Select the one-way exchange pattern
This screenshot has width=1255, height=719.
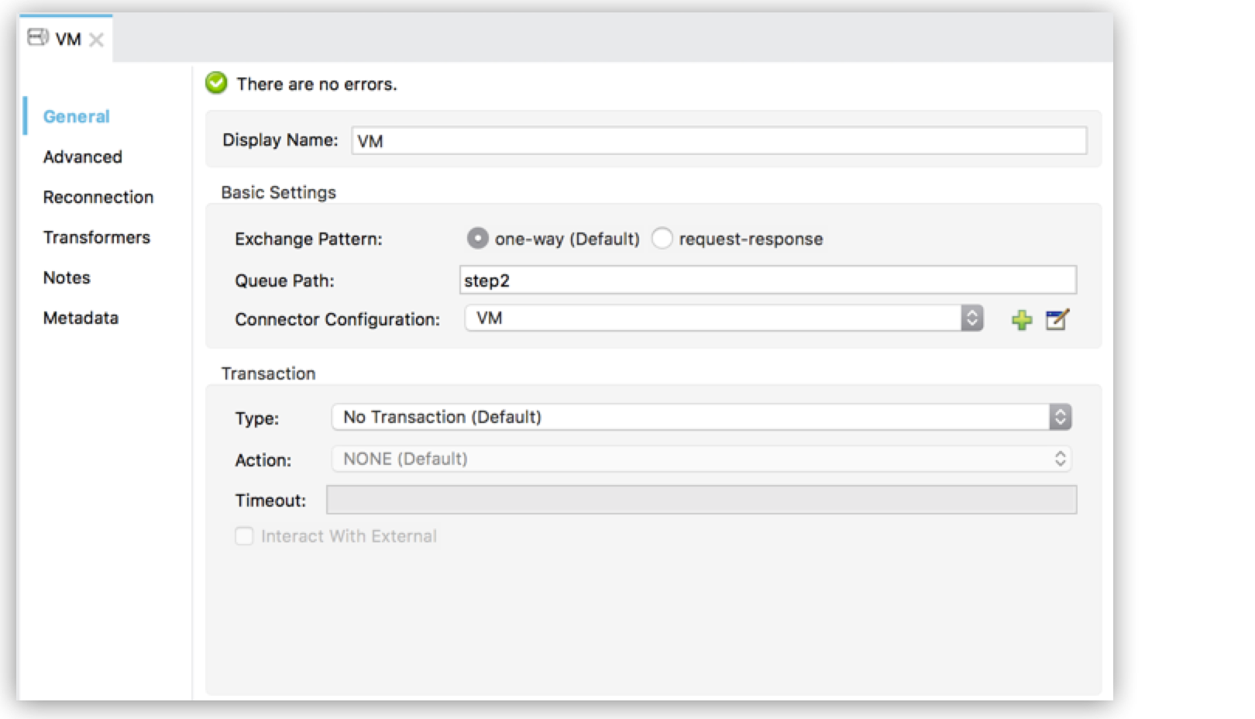point(478,239)
